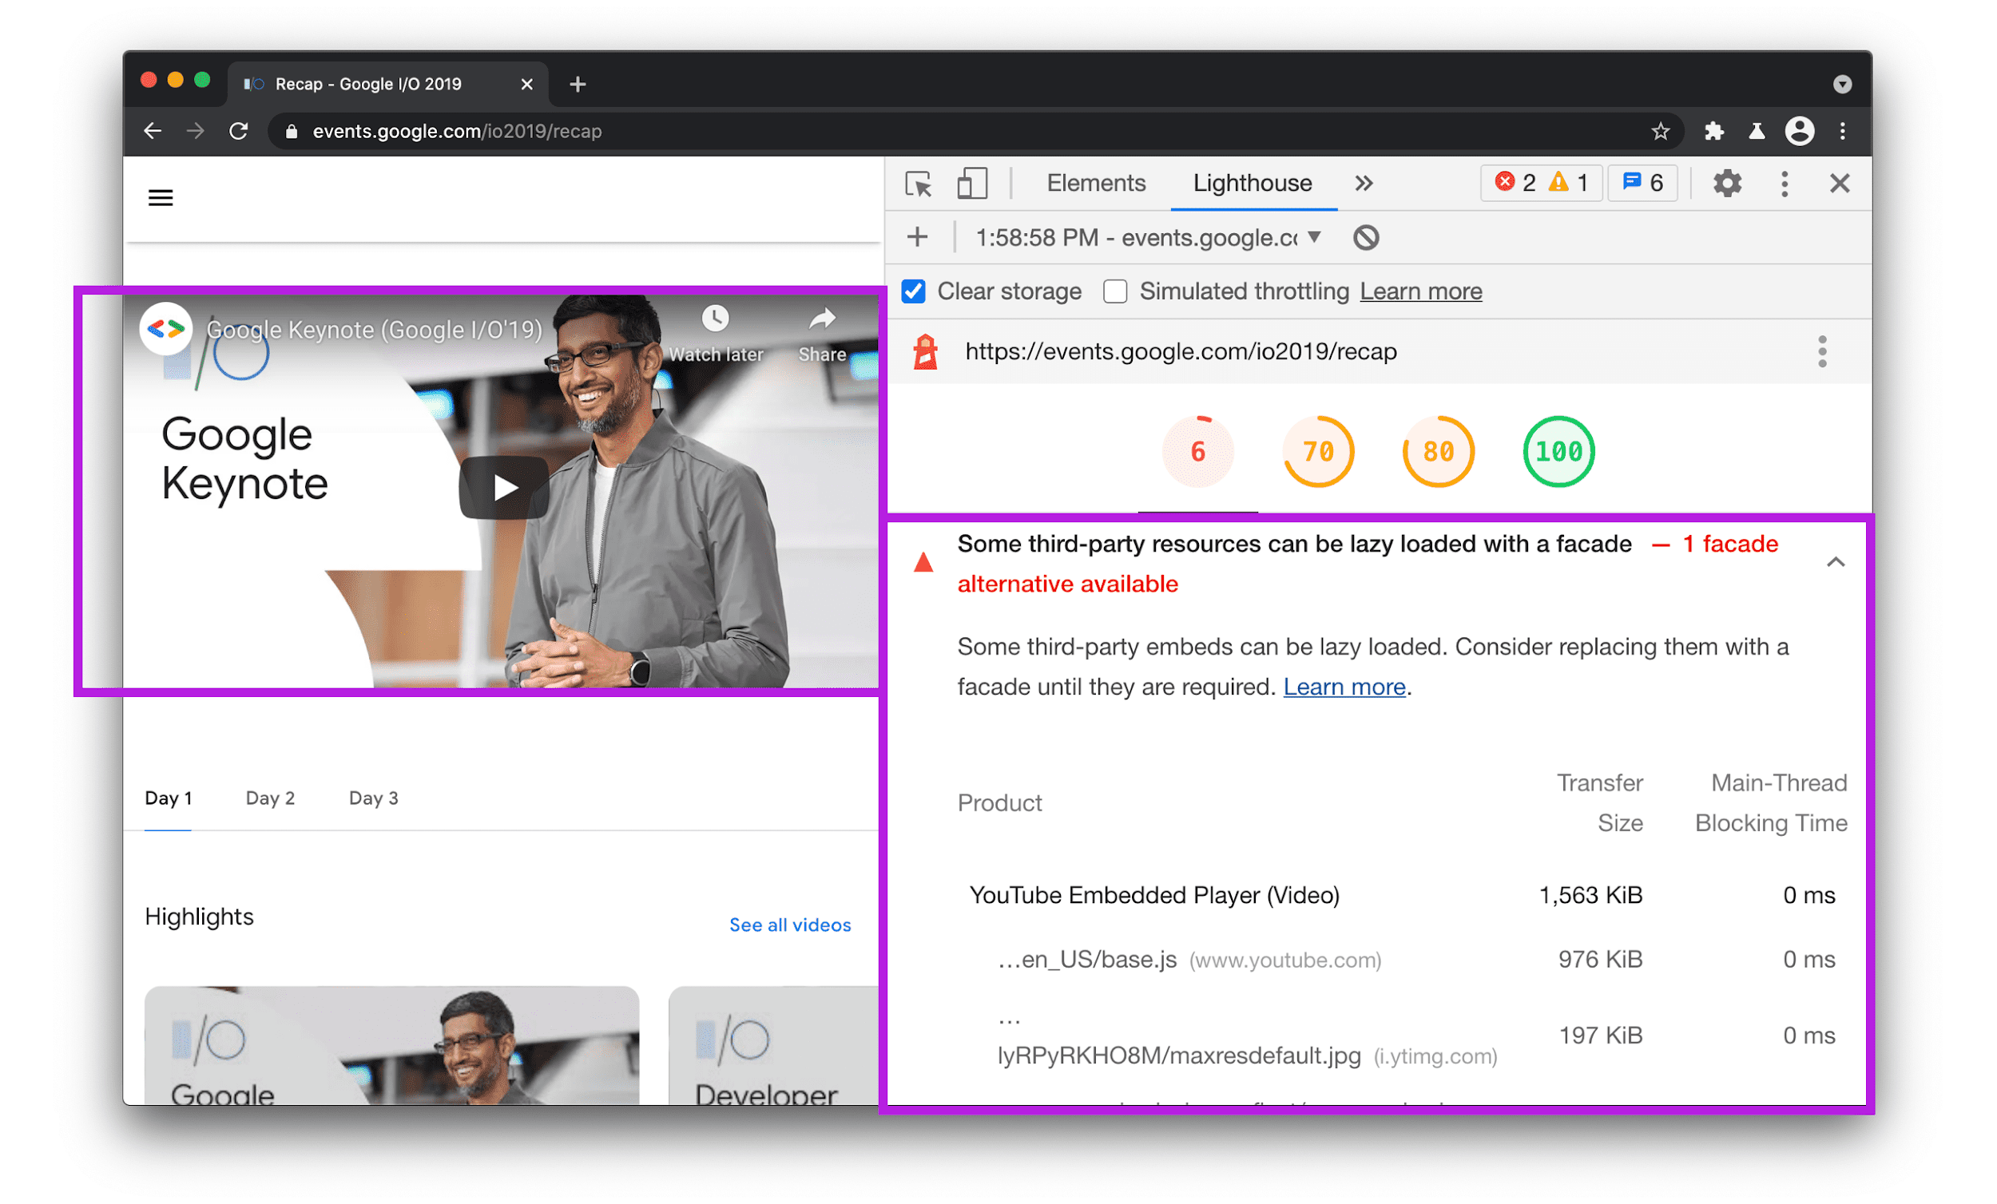
Task: Click the block third-party cookies icon
Action: (x=1367, y=238)
